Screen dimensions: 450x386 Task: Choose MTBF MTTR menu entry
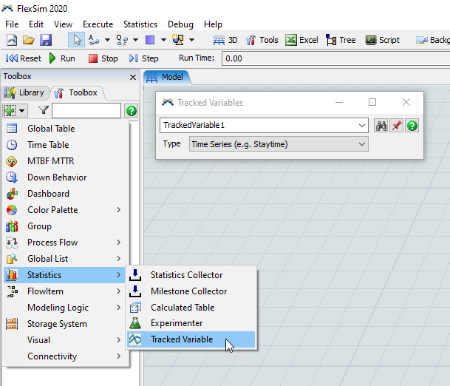coord(65,161)
